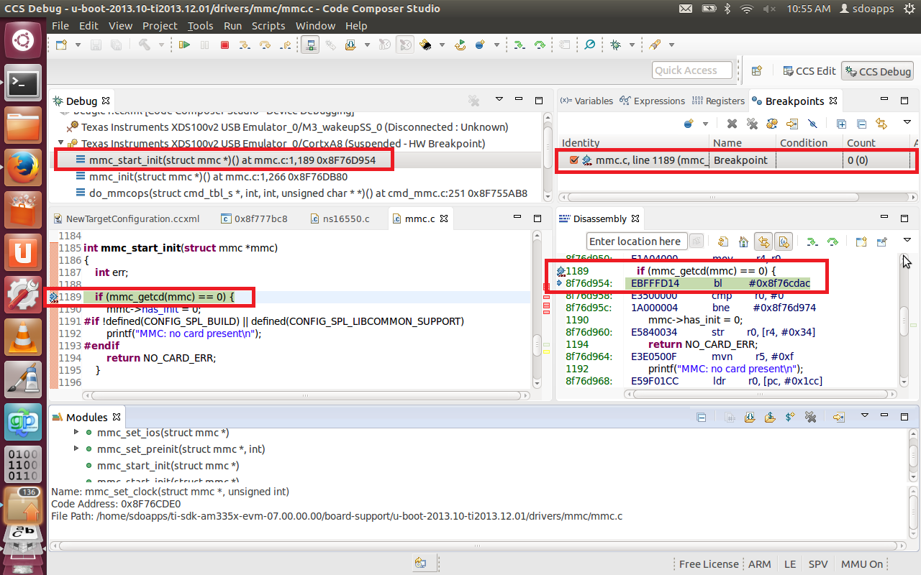This screenshot has width=921, height=575.
Task: Open the NewTargetConfiguration.ccxml editor tab
Action: [x=127, y=218]
